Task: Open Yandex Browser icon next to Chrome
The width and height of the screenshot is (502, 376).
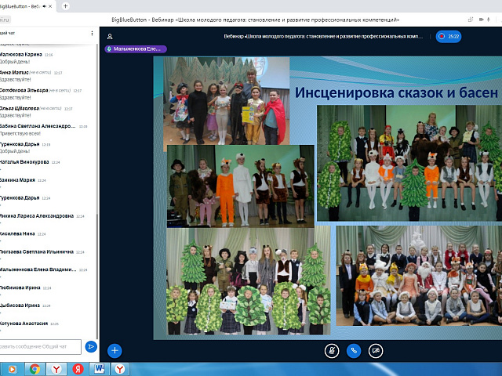Action: [x=56, y=369]
